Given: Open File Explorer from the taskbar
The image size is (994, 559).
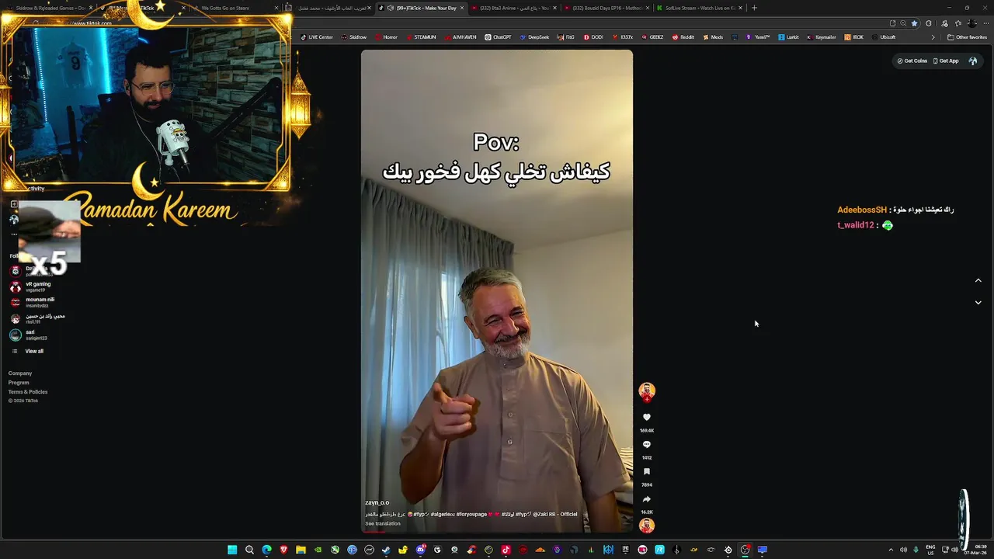Looking at the screenshot, I should [x=301, y=550].
